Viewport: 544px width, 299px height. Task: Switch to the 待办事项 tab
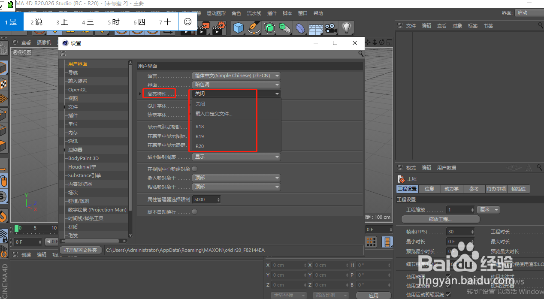[496, 189]
